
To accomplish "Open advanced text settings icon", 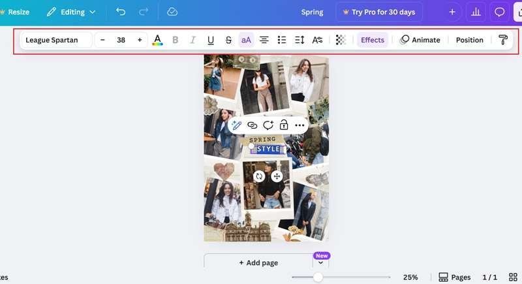I will 317,40.
